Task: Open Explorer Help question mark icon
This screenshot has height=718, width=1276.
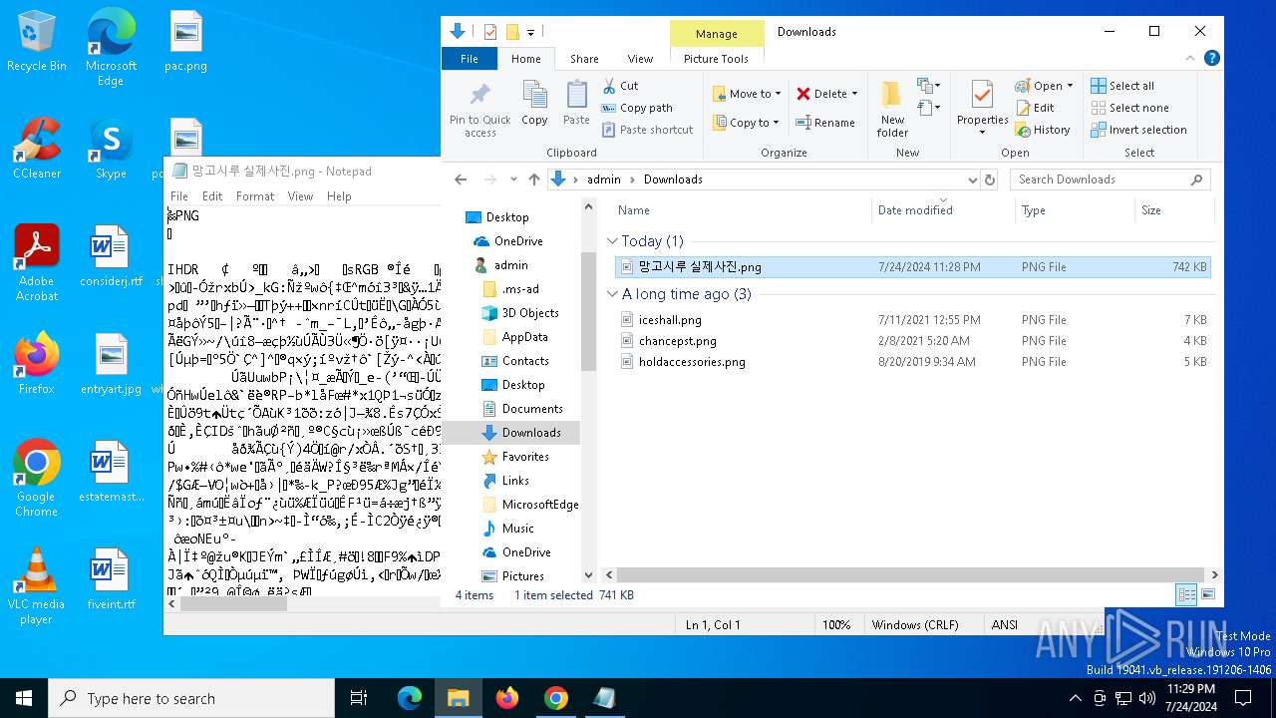Action: point(1212,59)
